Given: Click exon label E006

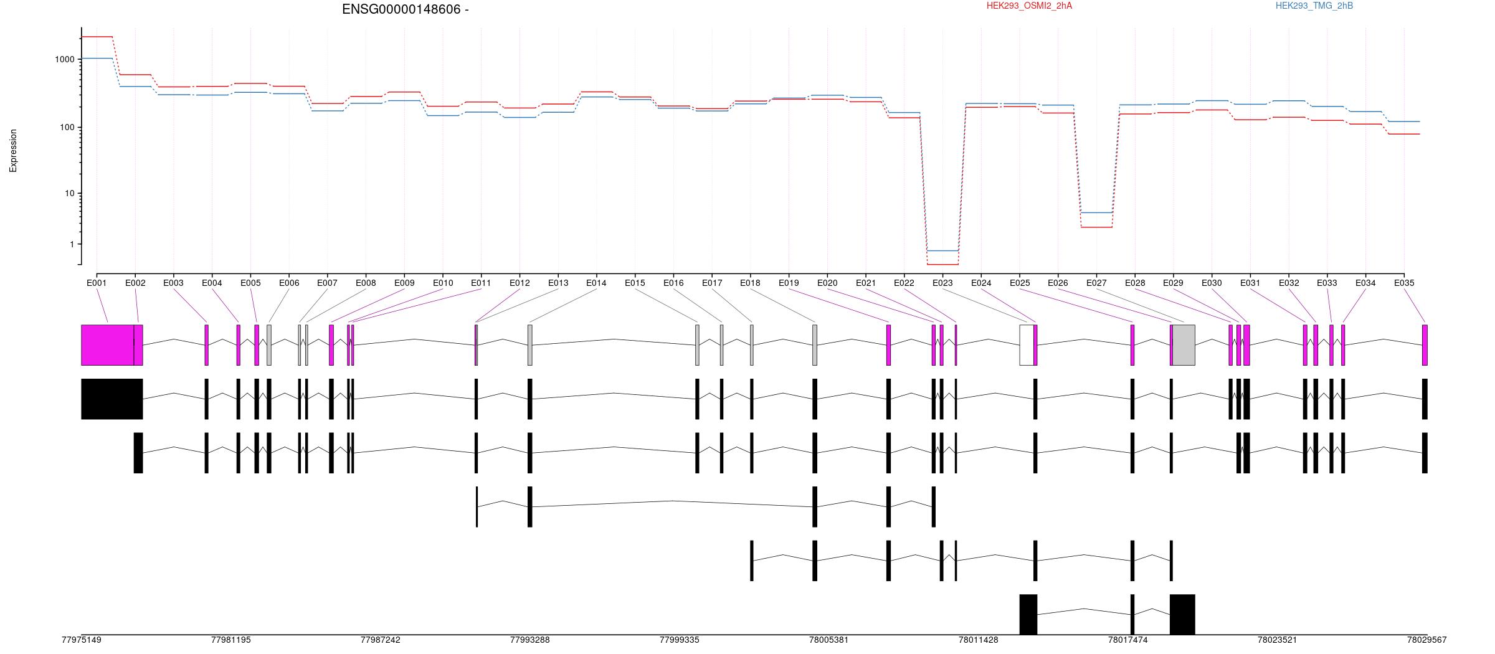Looking at the screenshot, I should 289,283.
